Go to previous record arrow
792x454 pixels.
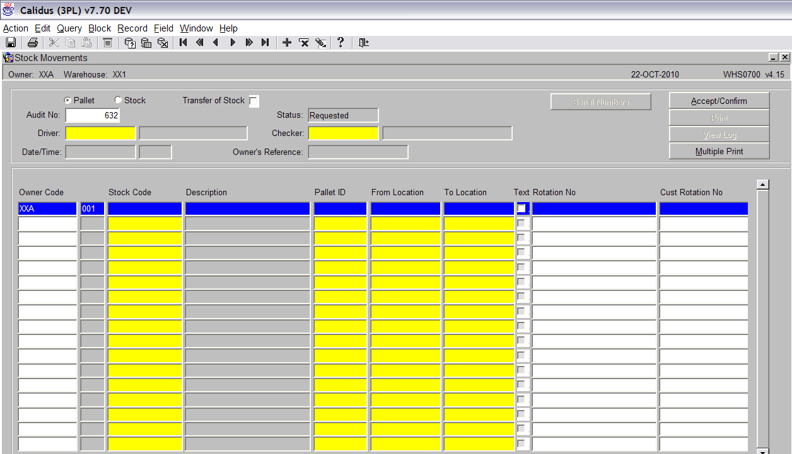pos(216,43)
